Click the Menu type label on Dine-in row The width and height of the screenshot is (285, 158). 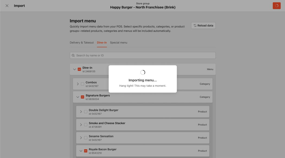pos(210,69)
